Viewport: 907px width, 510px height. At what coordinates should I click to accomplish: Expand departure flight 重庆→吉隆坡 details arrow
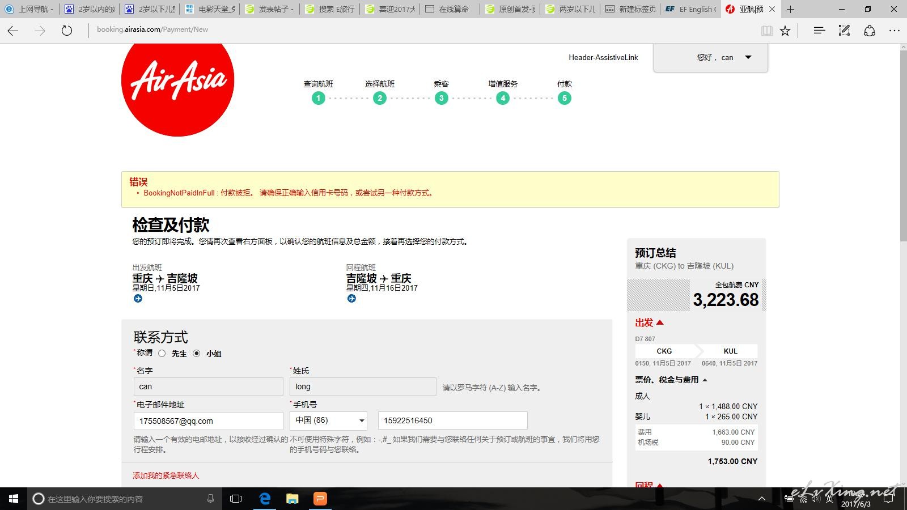138,299
